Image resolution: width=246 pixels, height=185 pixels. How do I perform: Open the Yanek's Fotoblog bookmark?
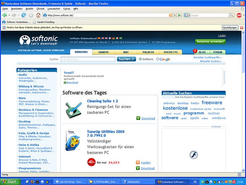44,22
